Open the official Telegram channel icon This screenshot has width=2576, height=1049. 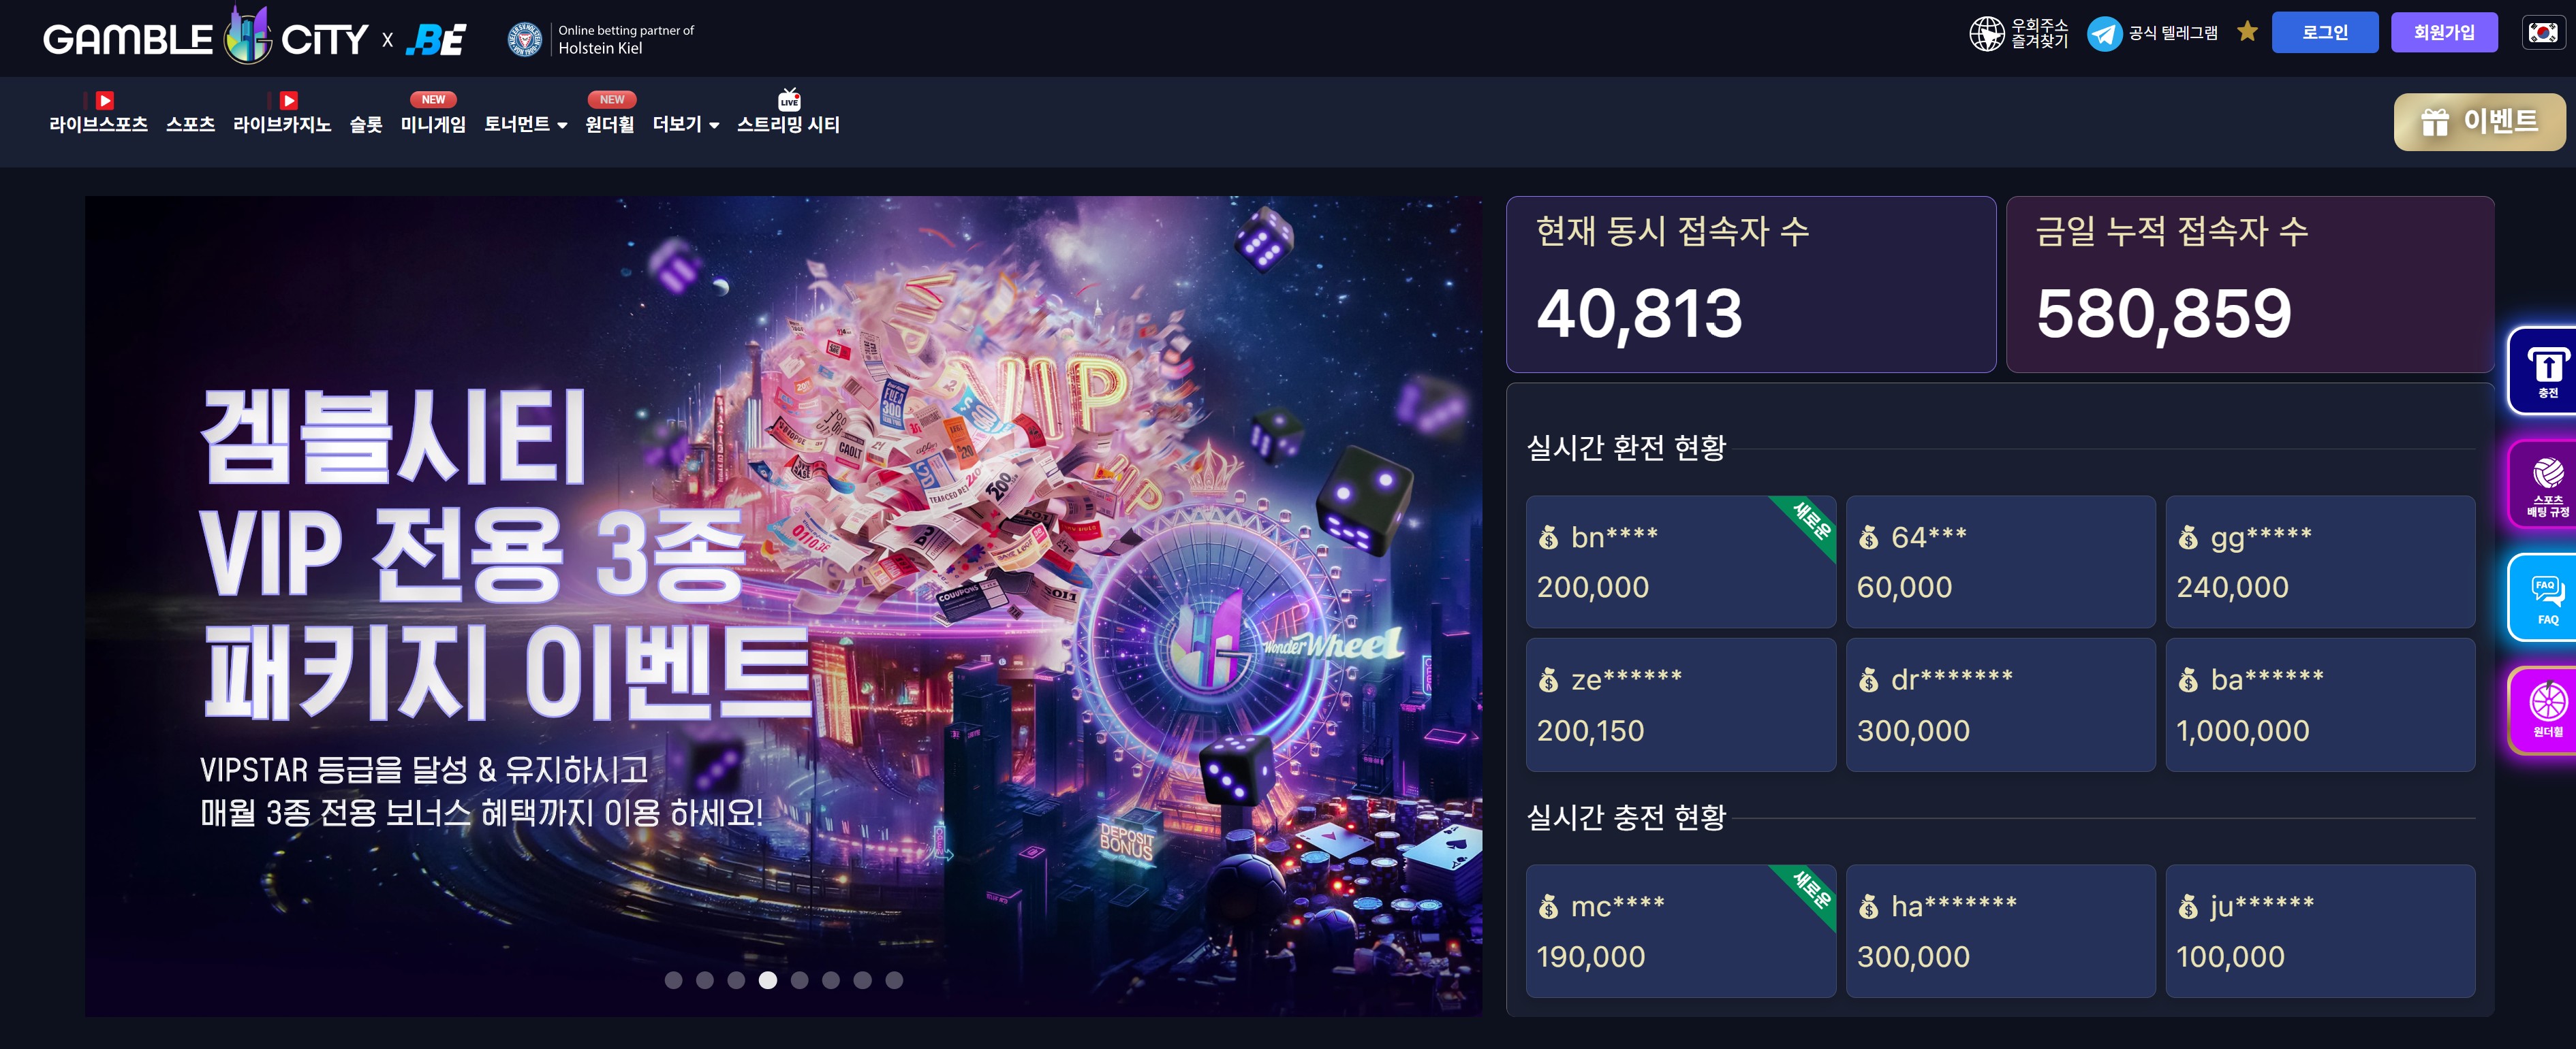click(x=2104, y=34)
